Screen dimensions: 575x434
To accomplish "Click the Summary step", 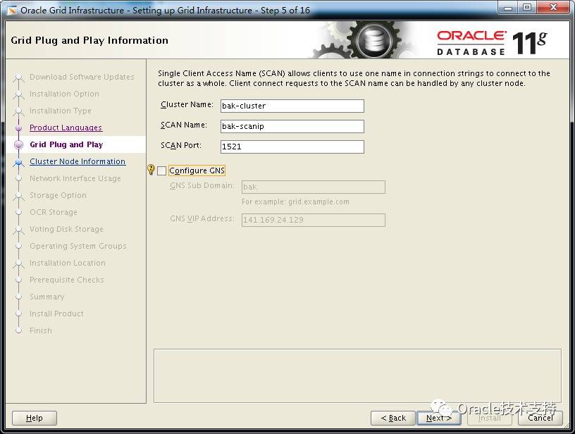I will 47,297.
